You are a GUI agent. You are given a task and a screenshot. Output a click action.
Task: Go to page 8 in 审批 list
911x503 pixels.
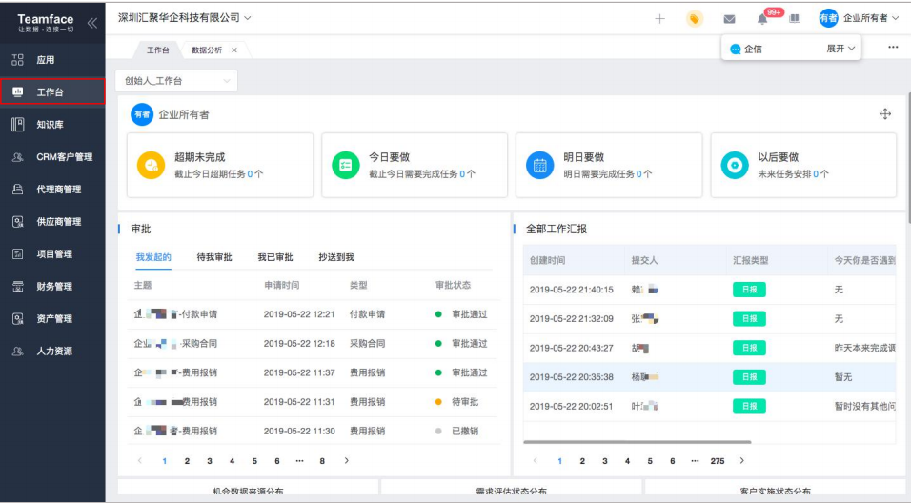pos(322,460)
